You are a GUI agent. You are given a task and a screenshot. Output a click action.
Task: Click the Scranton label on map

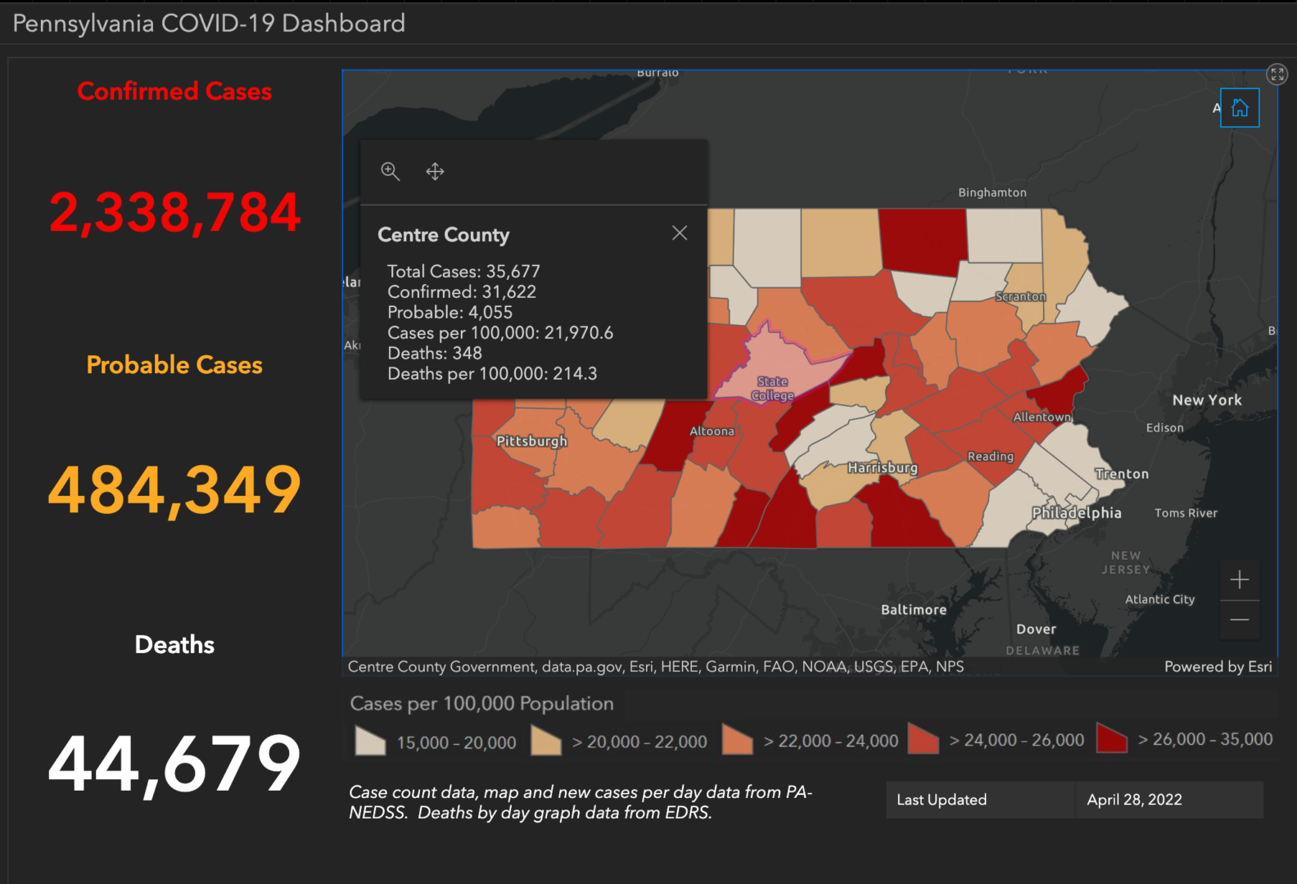1020,296
